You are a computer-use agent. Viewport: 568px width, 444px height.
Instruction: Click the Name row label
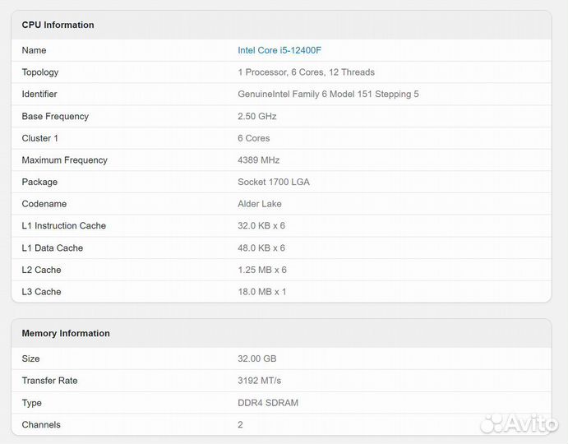coord(34,50)
